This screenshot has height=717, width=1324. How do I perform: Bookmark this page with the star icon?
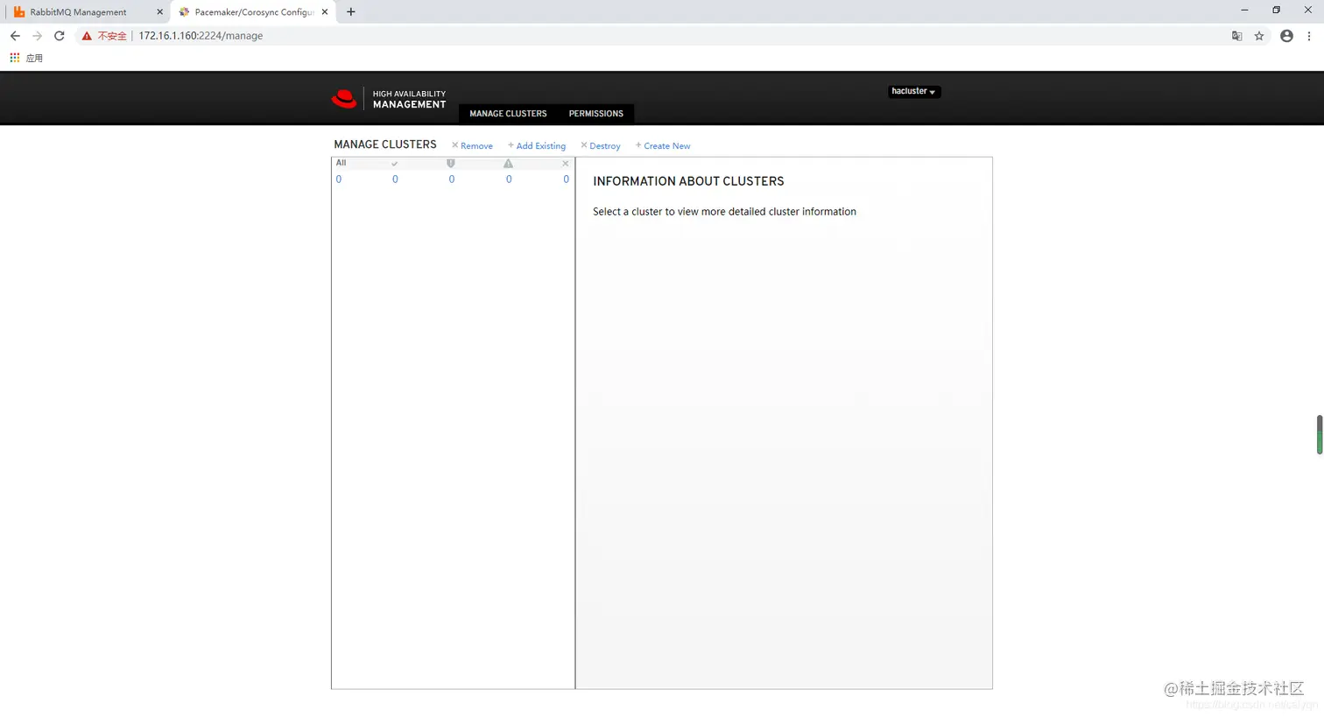click(x=1259, y=36)
